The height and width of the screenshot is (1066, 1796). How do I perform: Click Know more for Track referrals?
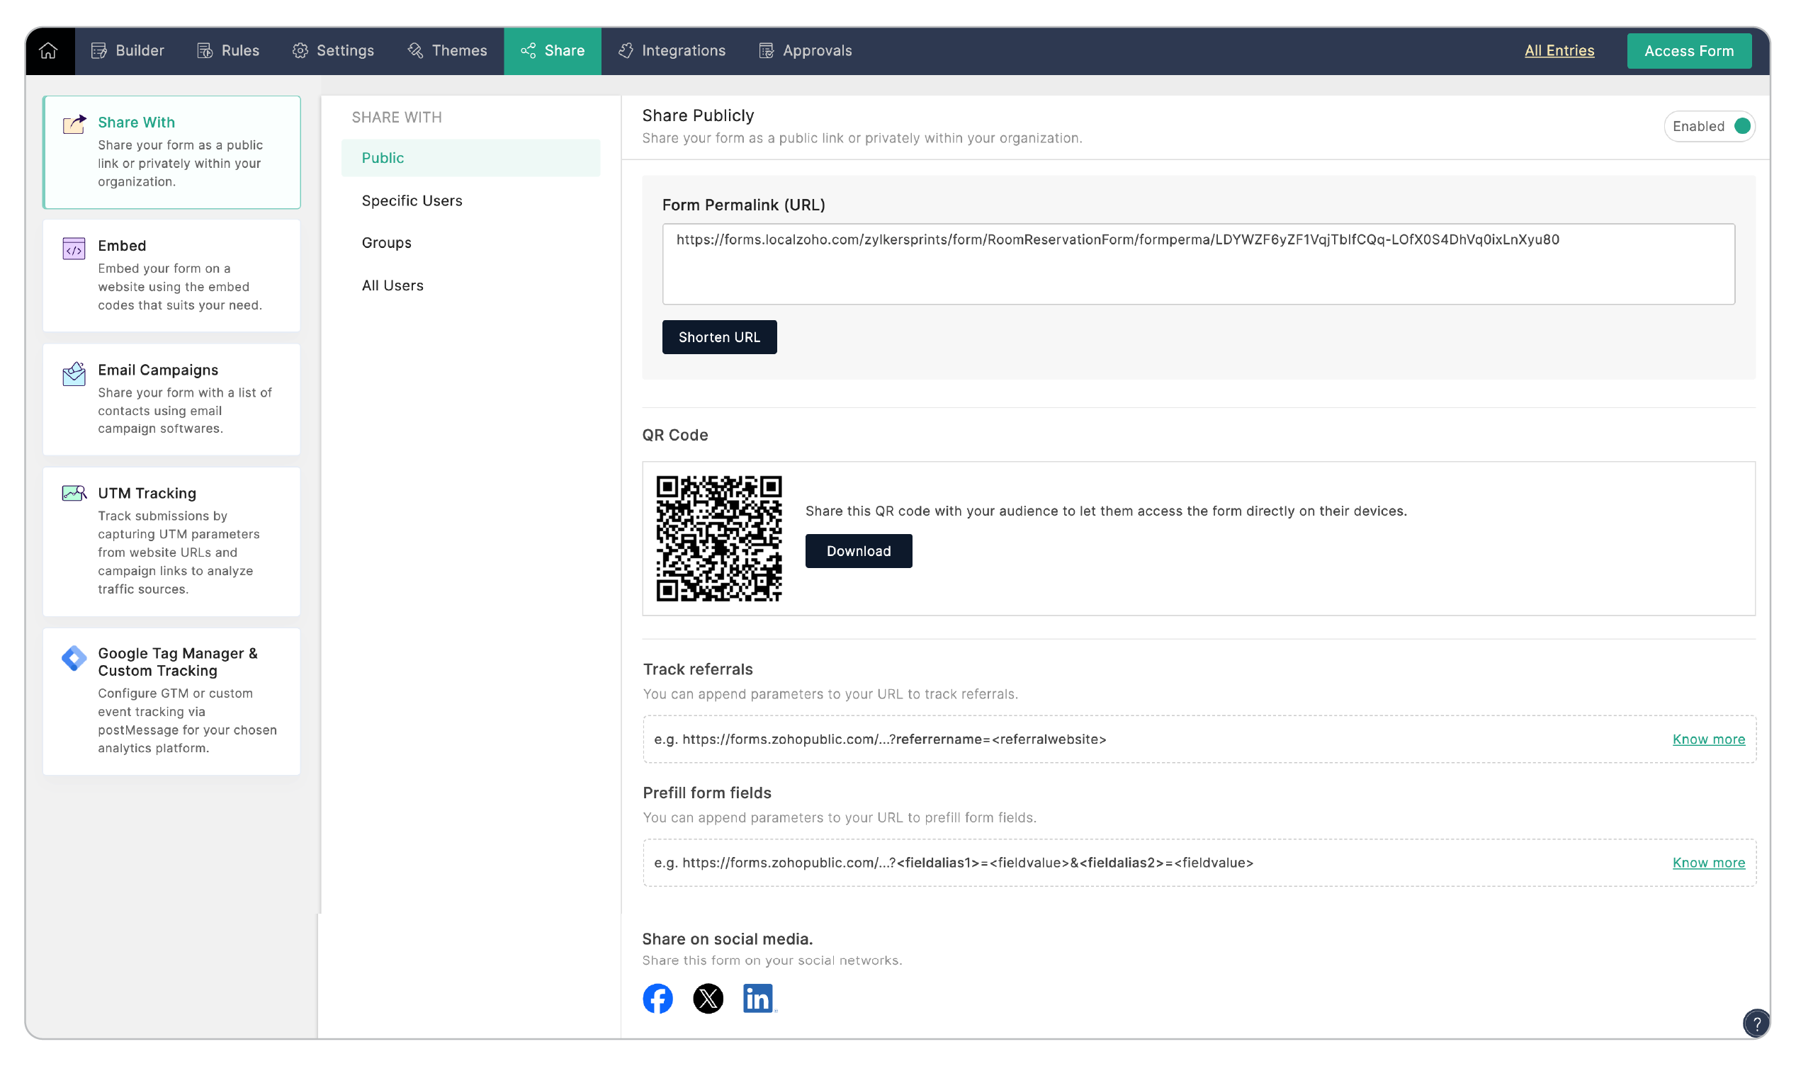(1707, 739)
